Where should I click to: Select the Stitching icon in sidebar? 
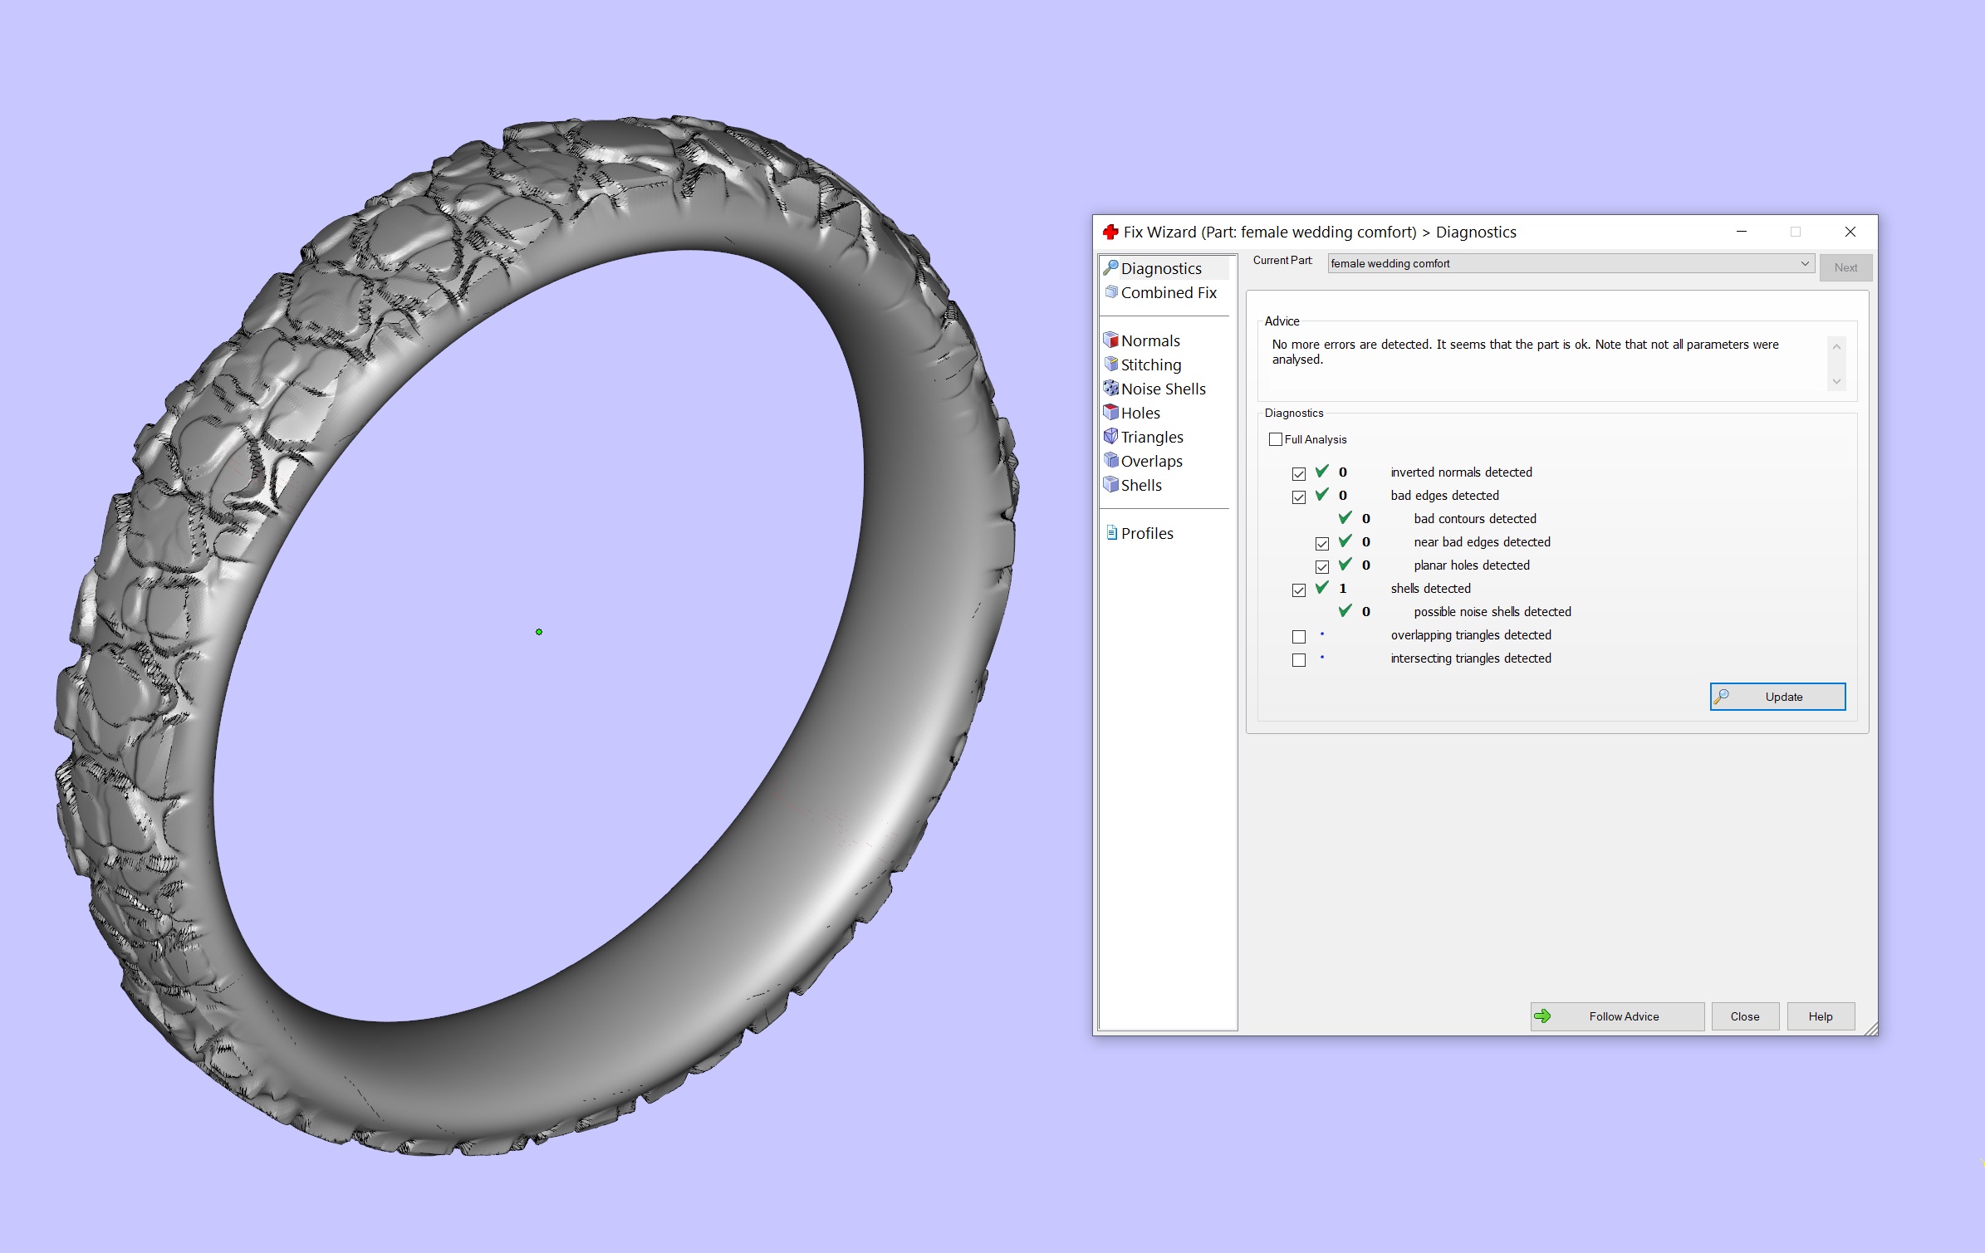[x=1111, y=365]
